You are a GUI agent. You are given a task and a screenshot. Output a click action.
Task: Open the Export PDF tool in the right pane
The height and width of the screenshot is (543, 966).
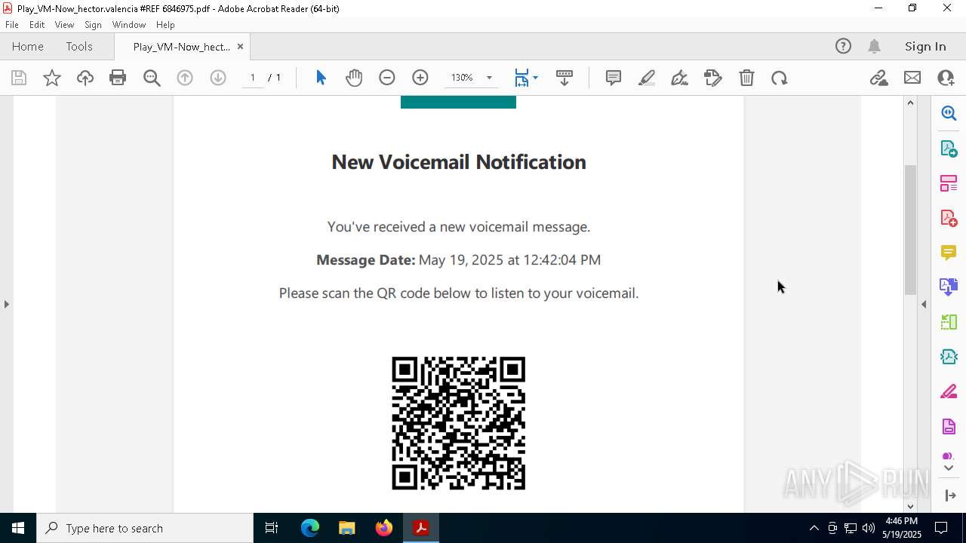pos(949,148)
